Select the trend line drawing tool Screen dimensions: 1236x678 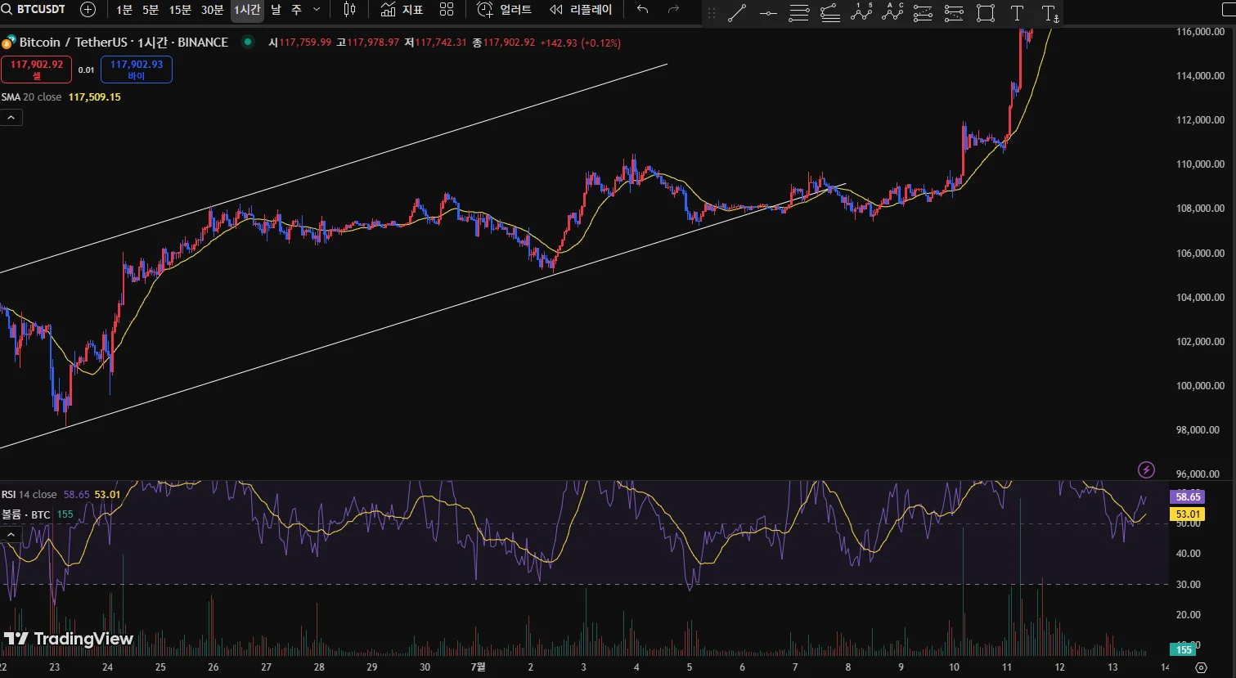click(736, 13)
